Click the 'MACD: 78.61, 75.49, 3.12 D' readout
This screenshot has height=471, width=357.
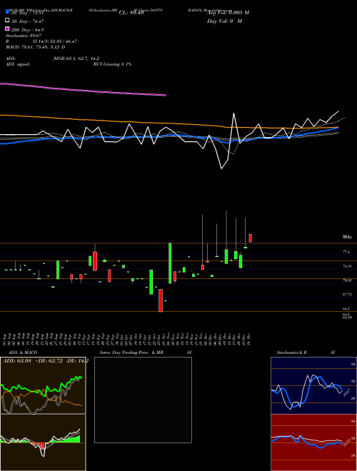click(x=36, y=47)
